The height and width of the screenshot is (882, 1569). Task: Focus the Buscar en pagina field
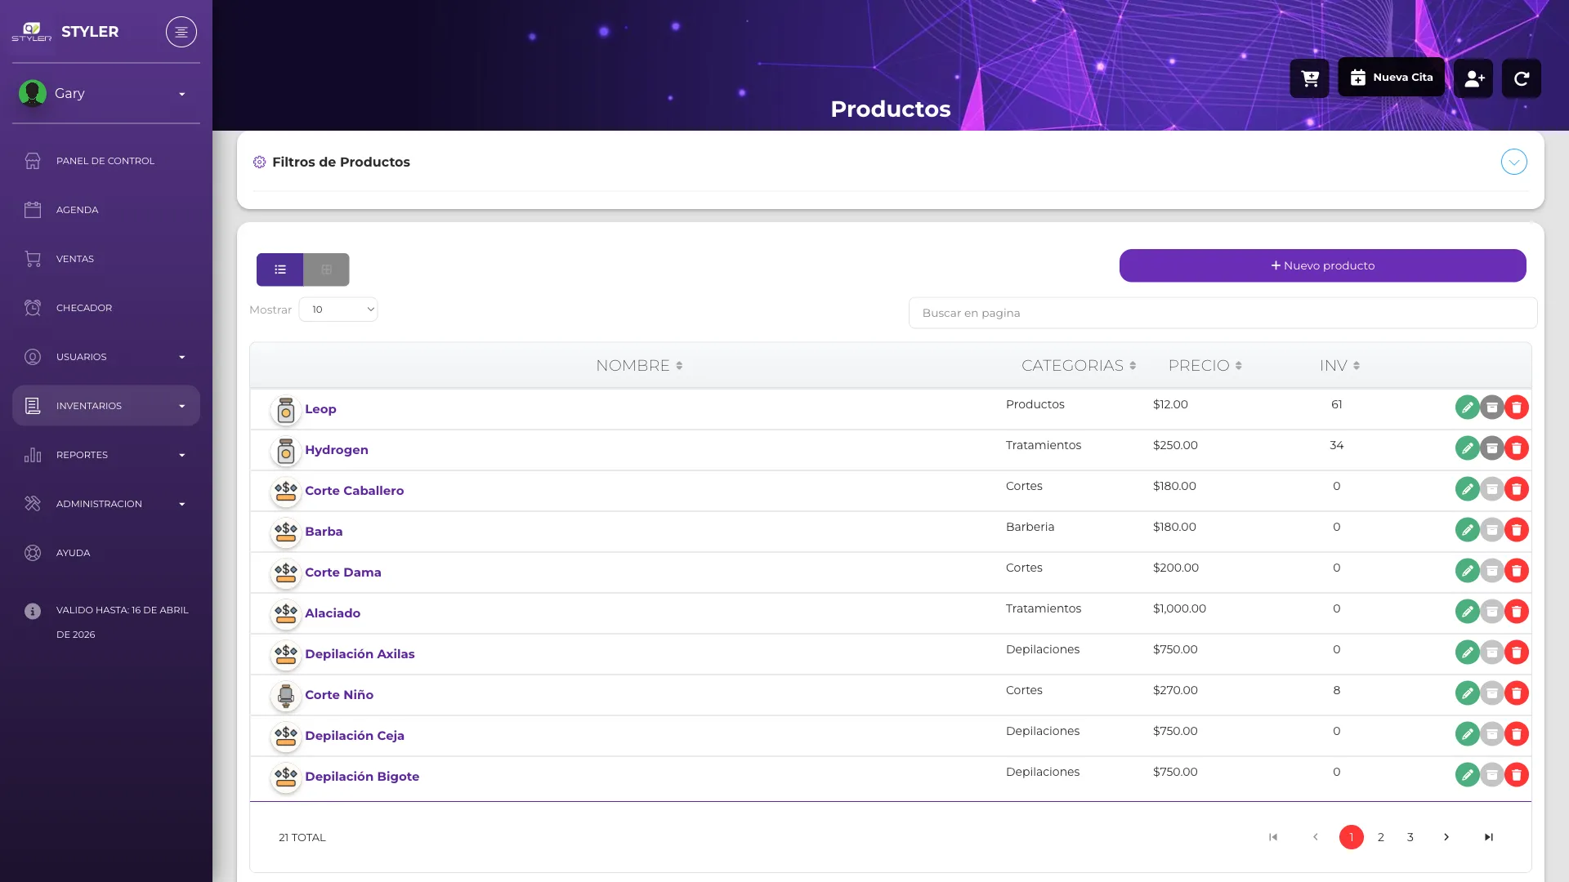(x=1223, y=313)
